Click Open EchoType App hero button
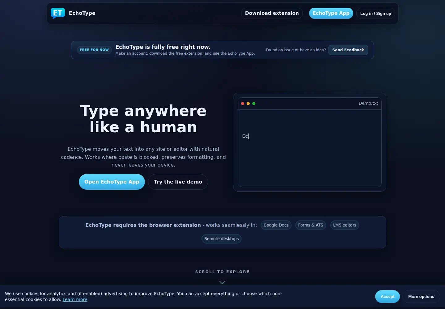Viewport: 445px width, 309px height. 112,182
